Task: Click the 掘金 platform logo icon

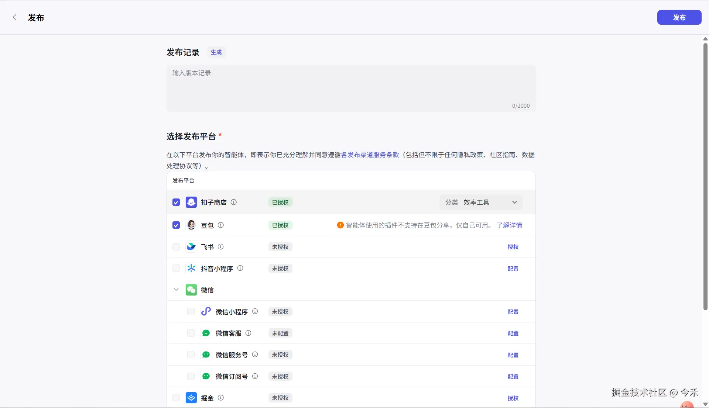Action: coord(191,398)
